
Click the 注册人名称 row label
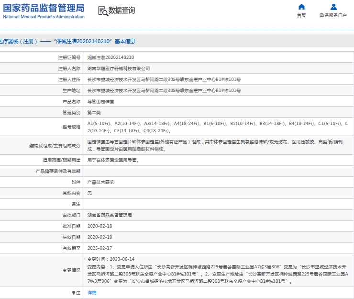point(69,69)
